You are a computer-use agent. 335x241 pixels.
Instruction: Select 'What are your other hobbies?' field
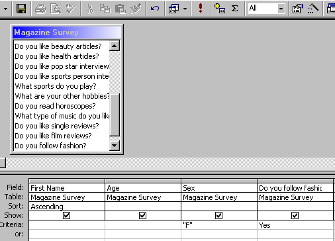point(62,96)
